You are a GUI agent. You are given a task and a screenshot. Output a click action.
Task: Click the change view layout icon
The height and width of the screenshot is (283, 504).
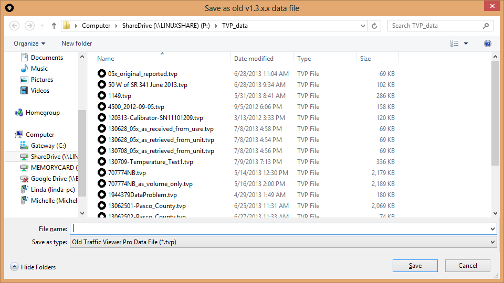(455, 43)
